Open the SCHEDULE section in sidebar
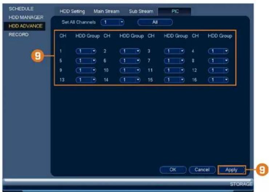Viewport: 269px width, 192px height. click(x=21, y=9)
